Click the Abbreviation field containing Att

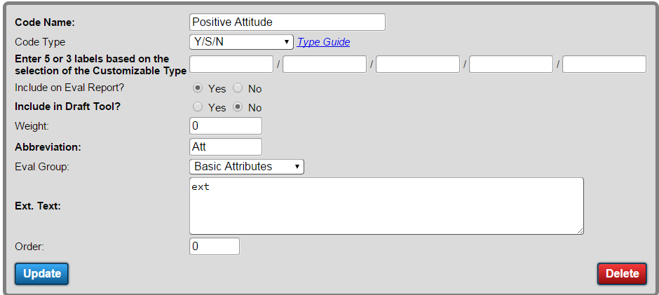click(226, 146)
